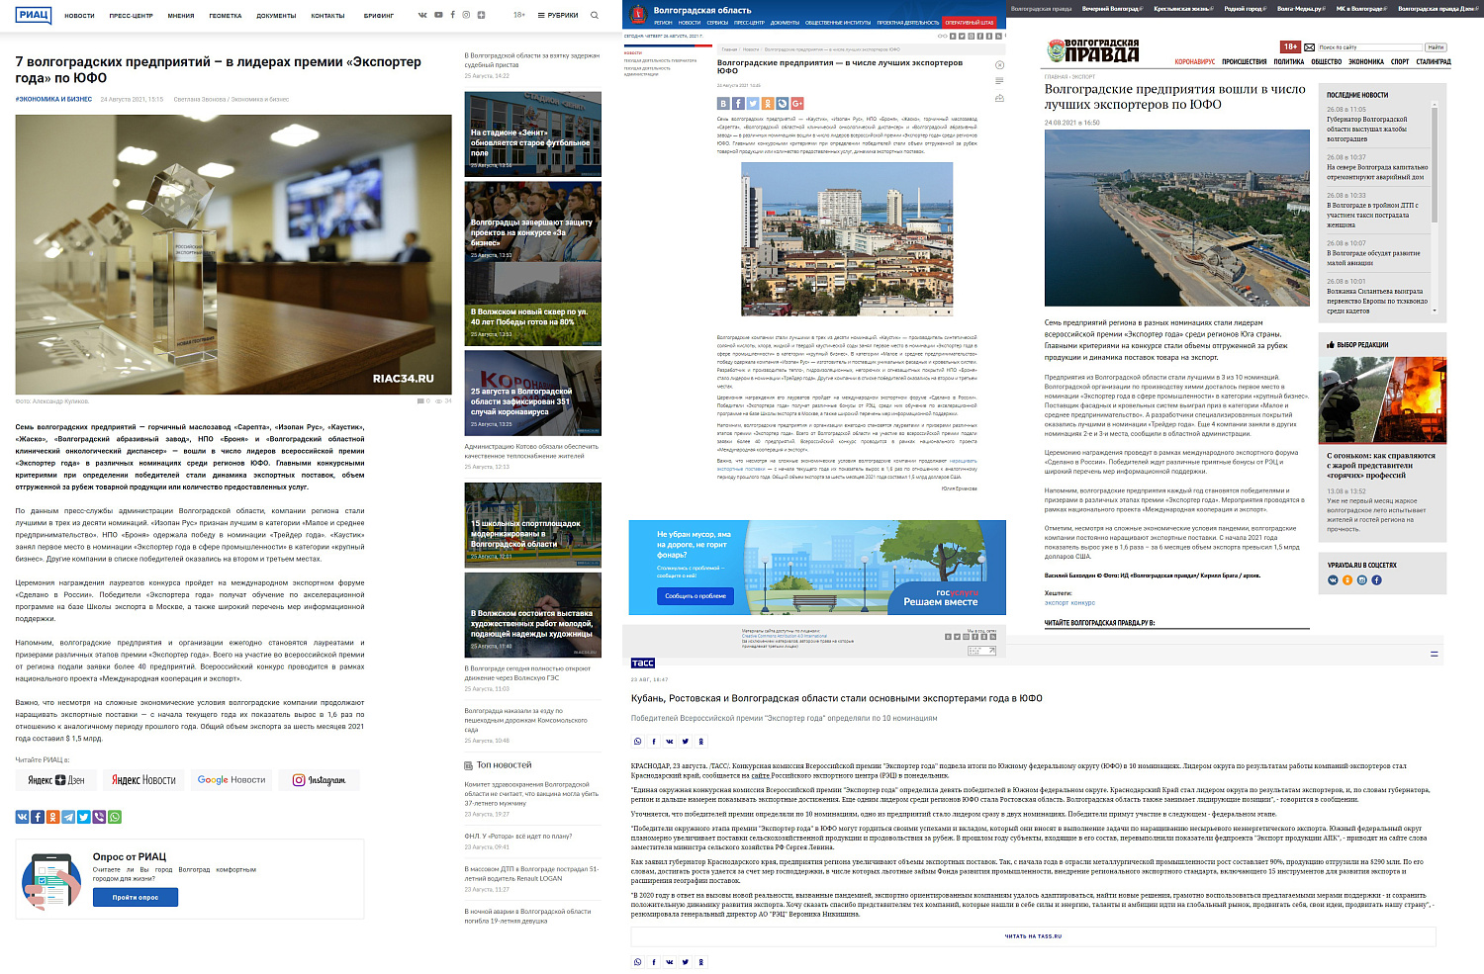Image resolution: width=1484 pixels, height=974 pixels.
Task: Go to Пресс-центр in РИАЦ menu
Action: click(x=131, y=16)
